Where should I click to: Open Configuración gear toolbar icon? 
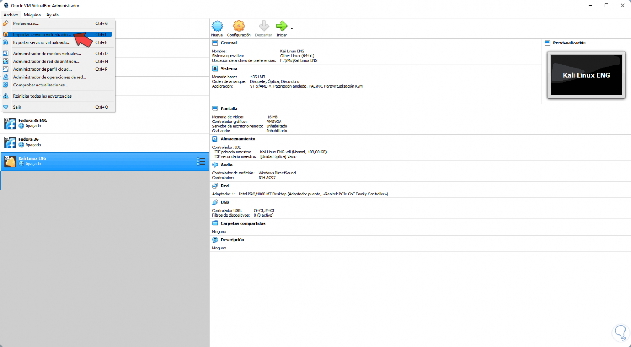[239, 26]
